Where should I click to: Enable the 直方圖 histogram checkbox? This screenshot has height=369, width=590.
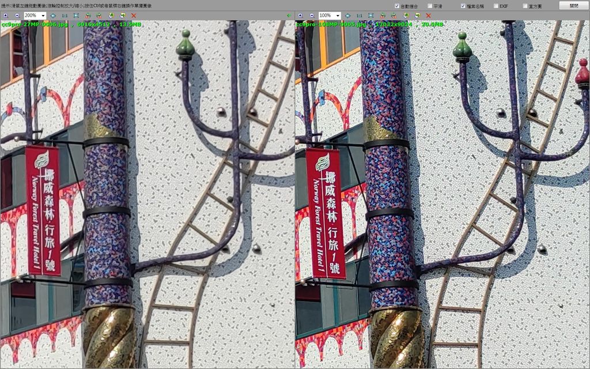525,6
